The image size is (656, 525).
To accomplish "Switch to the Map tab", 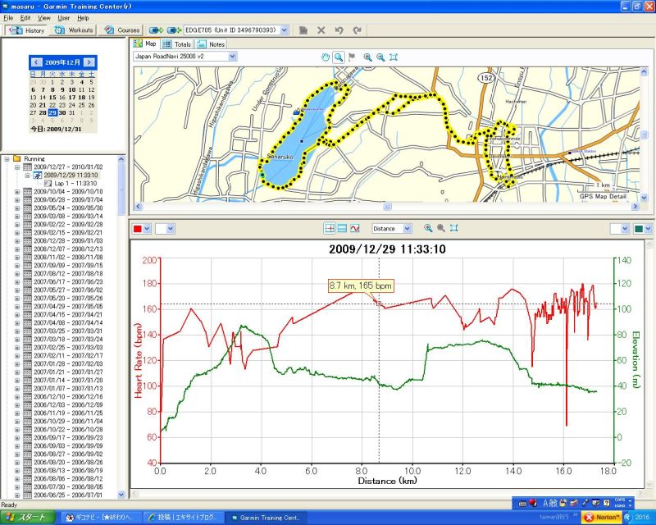I will [x=145, y=43].
